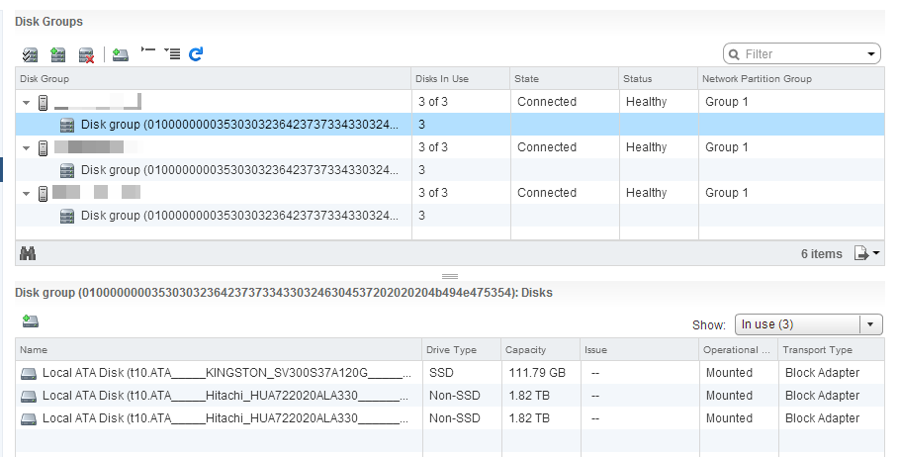
Task: Open the Show 'In use (3)' dropdown
Action: (870, 324)
